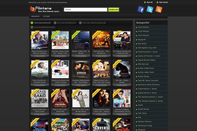Open the Kuzey Güney category
Screen dimensions: 197x131
click(143, 76)
